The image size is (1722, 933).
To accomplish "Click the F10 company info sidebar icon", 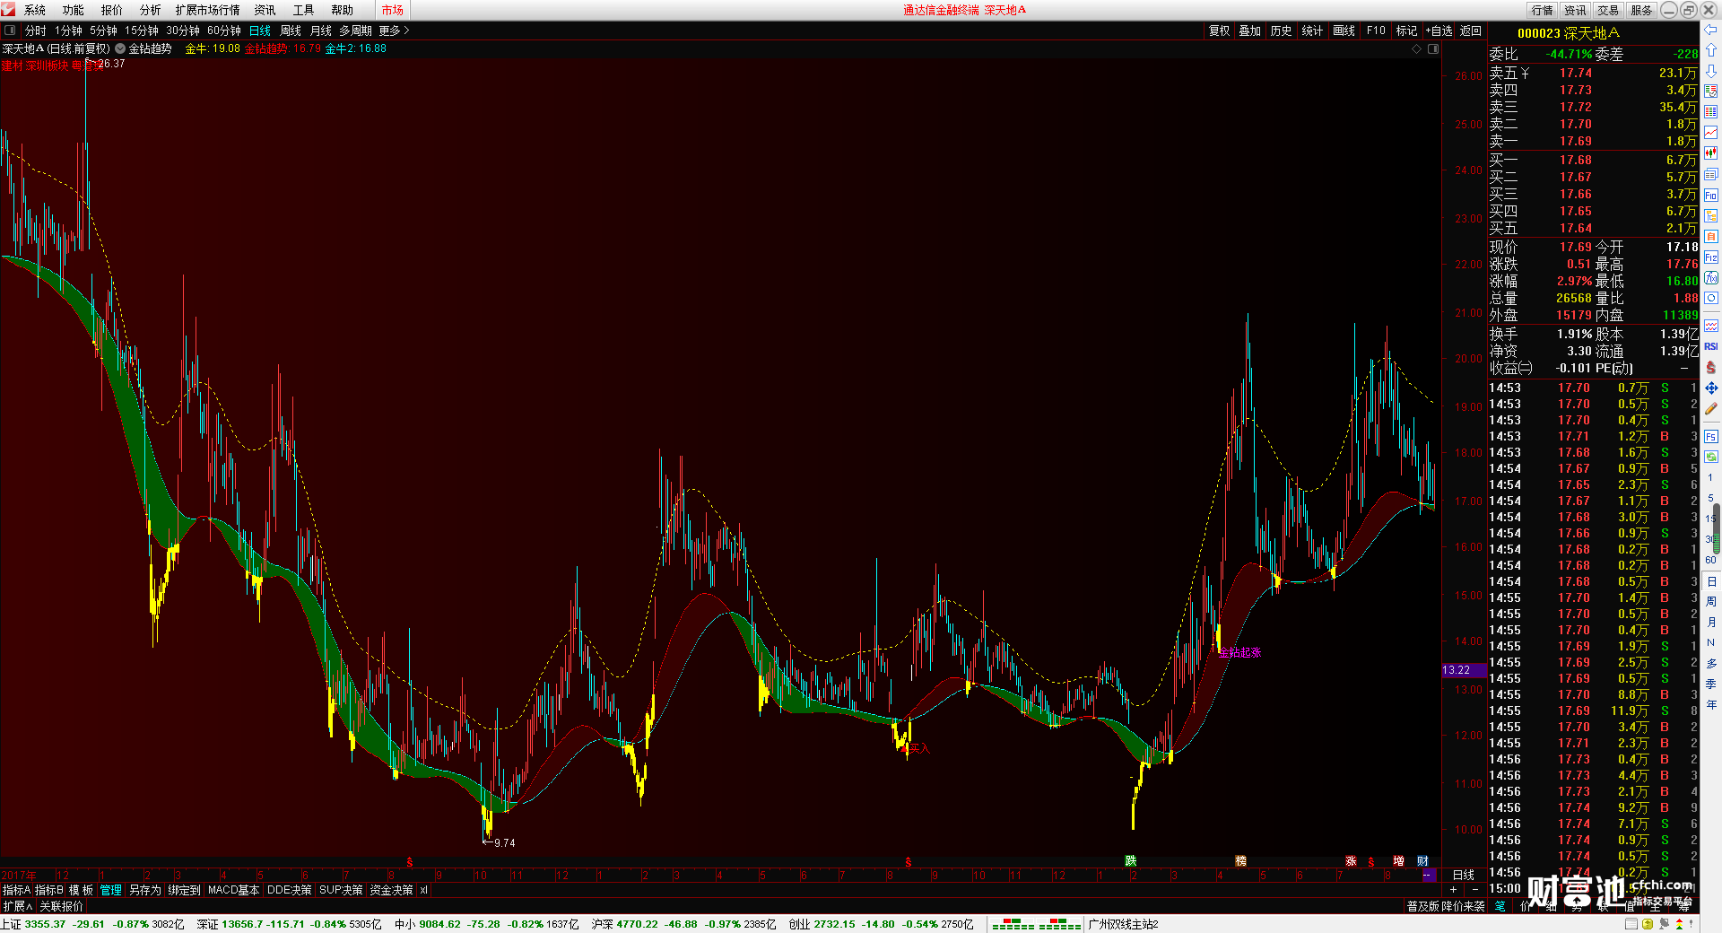I will 1711,195.
